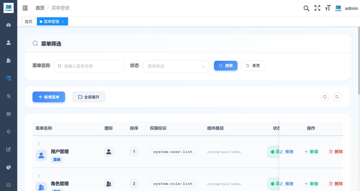Click the 排序 column header
Viewport: 360px width, 191px height.
(x=134, y=128)
